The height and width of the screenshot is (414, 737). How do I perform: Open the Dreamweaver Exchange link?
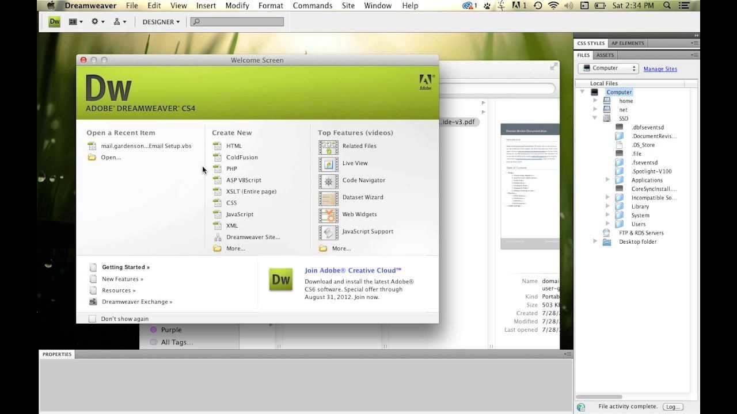click(137, 302)
